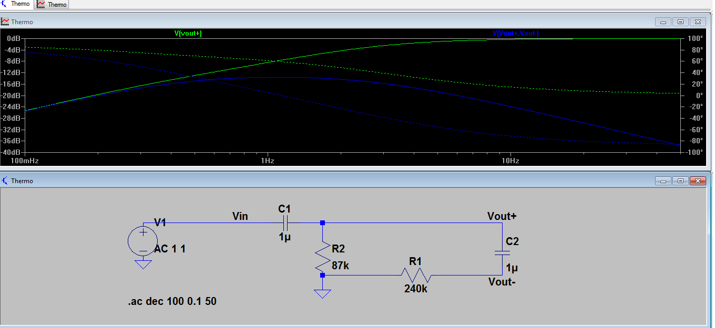Click the R1 component name label
Viewport: 715px width, 328px height.
pos(415,261)
